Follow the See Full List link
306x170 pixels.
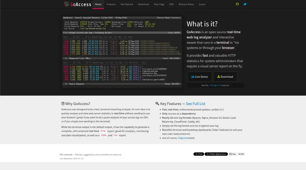(196, 104)
